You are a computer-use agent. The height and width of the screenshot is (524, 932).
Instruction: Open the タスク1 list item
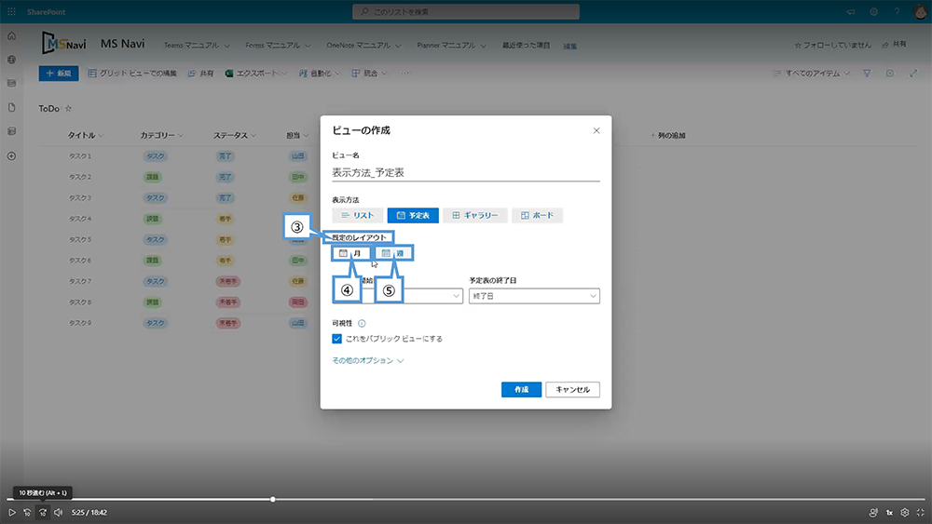point(80,156)
